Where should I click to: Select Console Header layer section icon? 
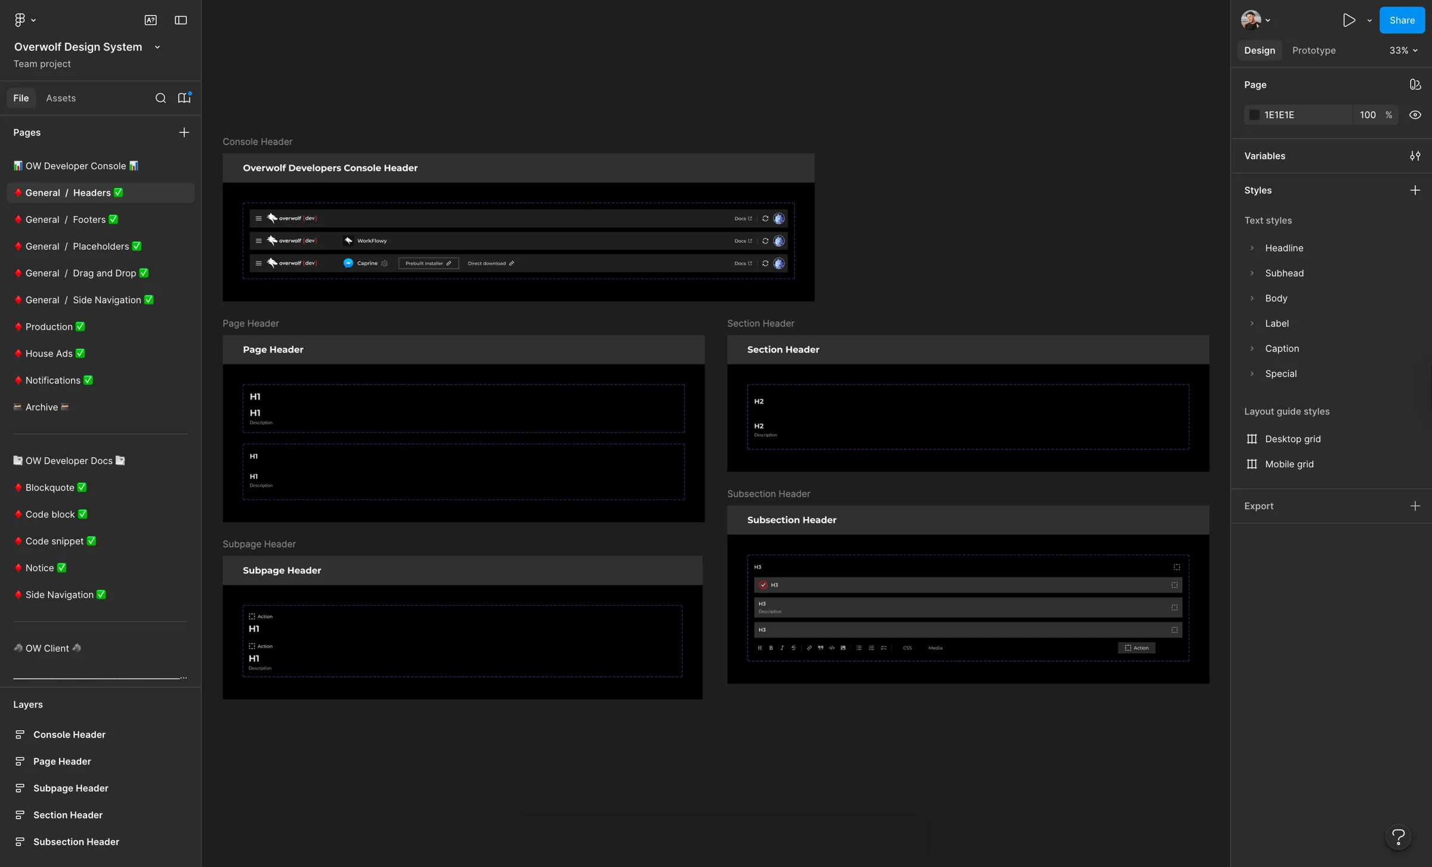click(20, 735)
